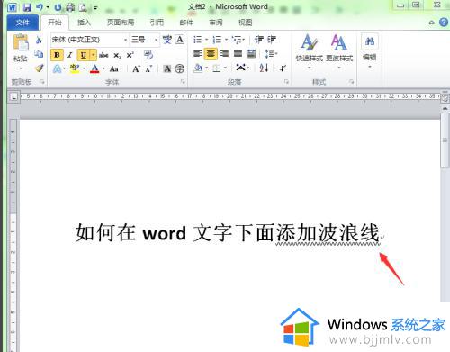Image resolution: width=450 pixels, height=352 pixels.
Task: Click the Shrink Font icon
Action: [x=148, y=68]
